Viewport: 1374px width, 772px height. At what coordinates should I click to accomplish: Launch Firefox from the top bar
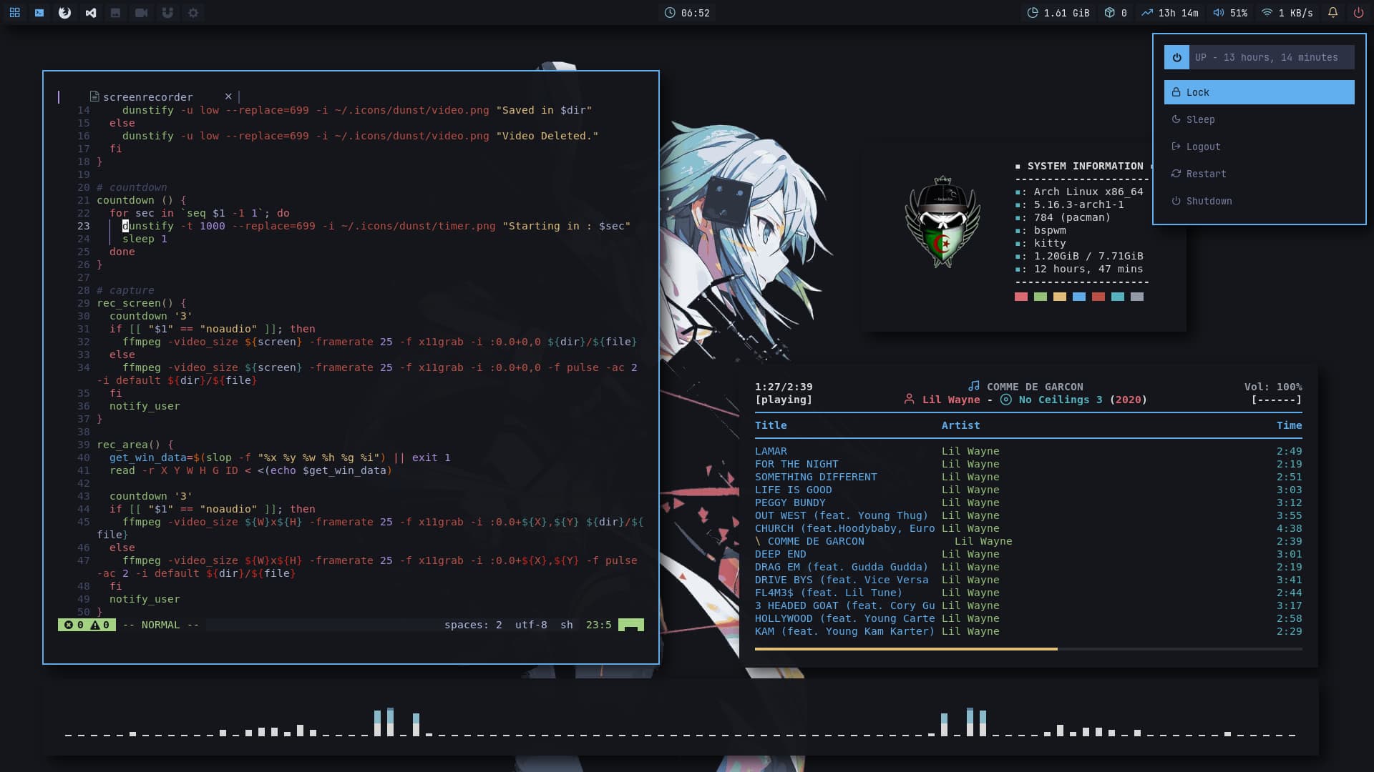click(64, 13)
